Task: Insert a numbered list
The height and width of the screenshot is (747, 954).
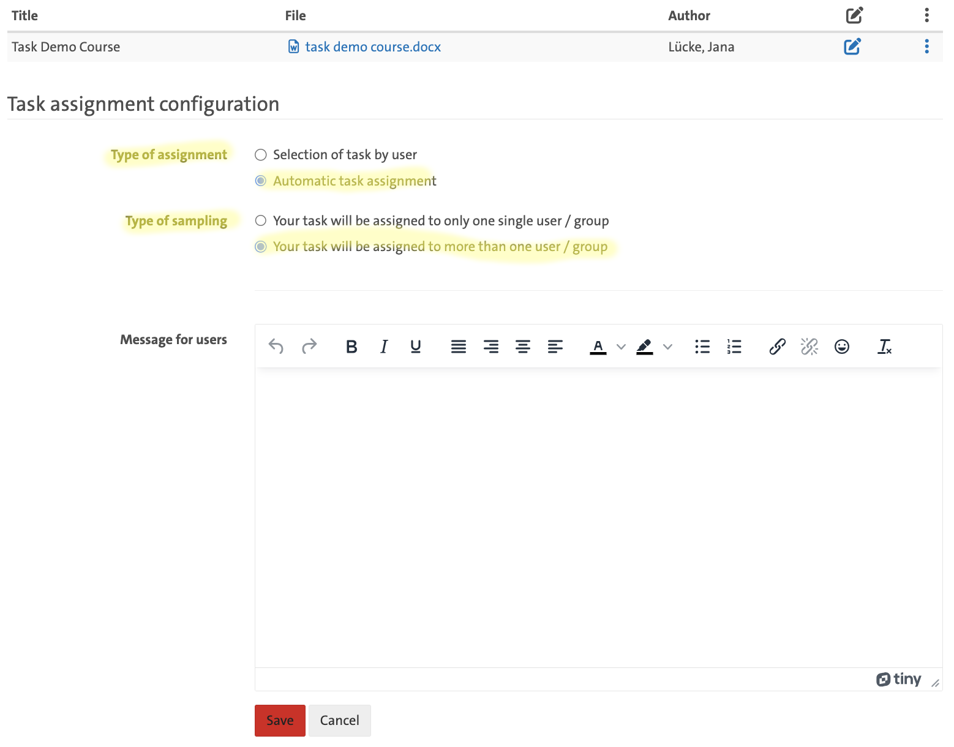Action: click(734, 347)
